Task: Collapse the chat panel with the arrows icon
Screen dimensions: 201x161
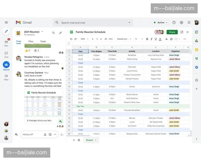Action: pyautogui.click(x=61, y=33)
